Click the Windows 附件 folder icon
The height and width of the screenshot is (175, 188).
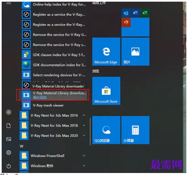24,166
